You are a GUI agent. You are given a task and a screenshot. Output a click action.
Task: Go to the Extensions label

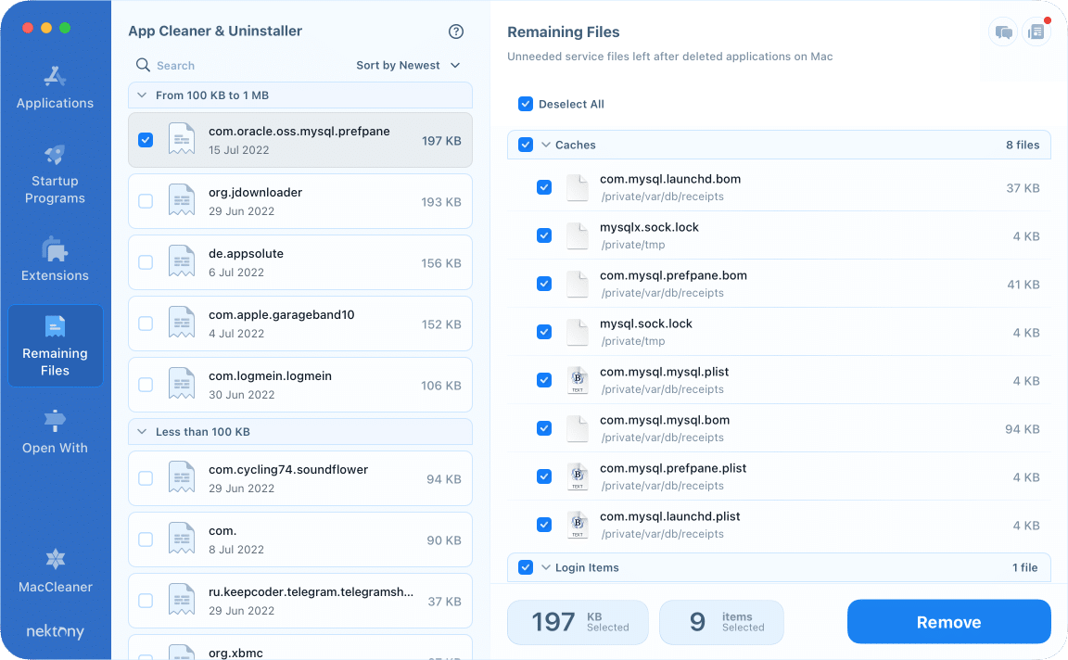click(55, 275)
